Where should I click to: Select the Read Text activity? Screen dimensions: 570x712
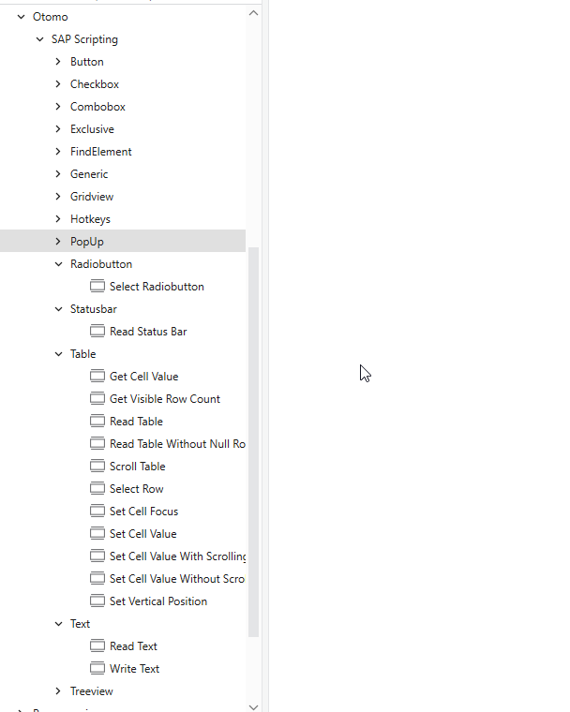pyautogui.click(x=133, y=646)
